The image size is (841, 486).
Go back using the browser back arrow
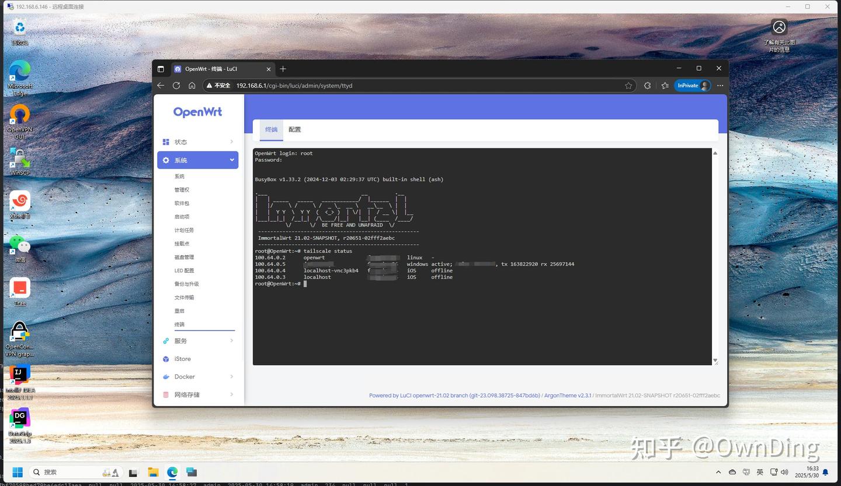pos(161,85)
